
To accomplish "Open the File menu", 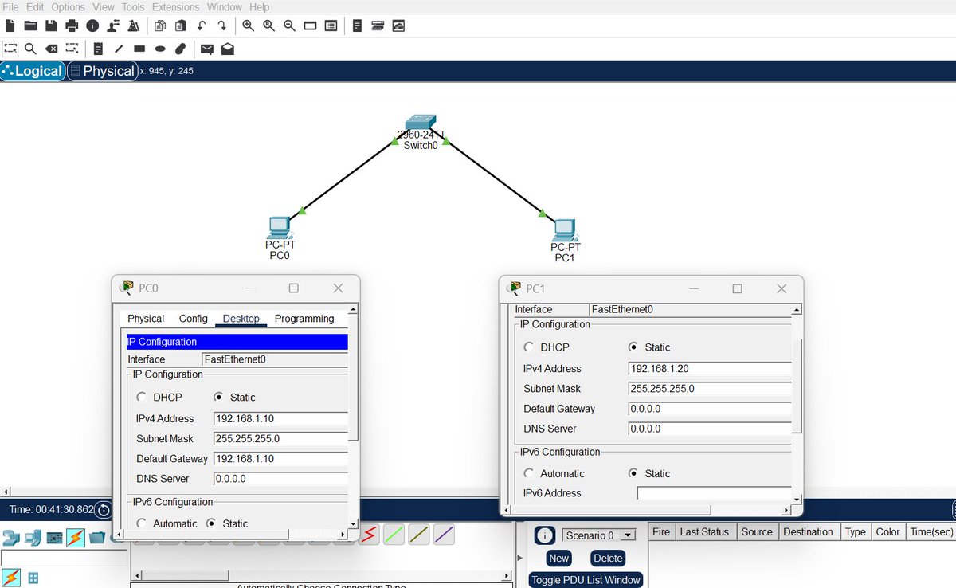I will click(x=11, y=7).
